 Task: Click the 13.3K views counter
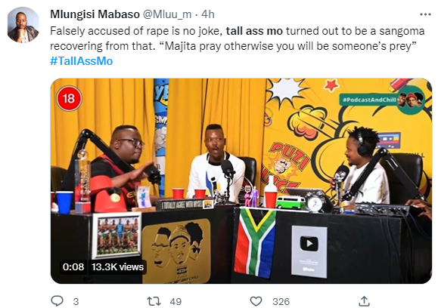(x=117, y=266)
